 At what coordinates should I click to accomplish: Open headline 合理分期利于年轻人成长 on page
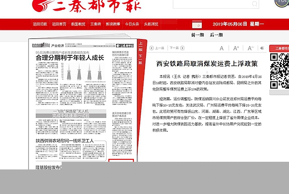pos(70,58)
